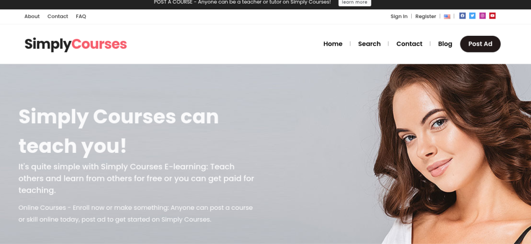Image resolution: width=531 pixels, height=244 pixels.
Task: Open the About link
Action: click(32, 16)
